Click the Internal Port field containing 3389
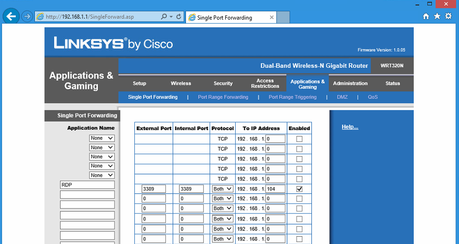This screenshot has width=459, height=244. point(191,189)
